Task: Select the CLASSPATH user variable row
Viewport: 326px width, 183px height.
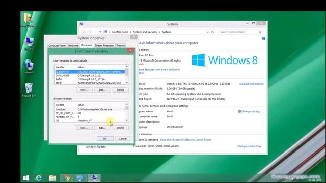Action: (90, 72)
